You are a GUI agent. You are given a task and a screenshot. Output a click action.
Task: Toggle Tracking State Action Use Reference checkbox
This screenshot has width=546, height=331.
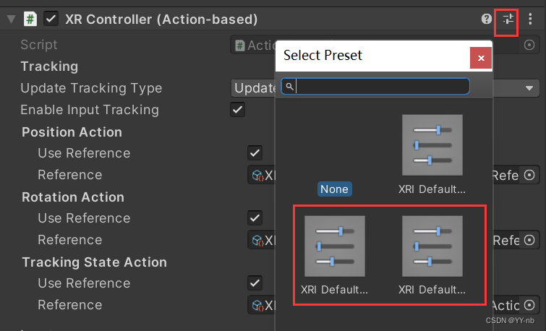coord(255,283)
